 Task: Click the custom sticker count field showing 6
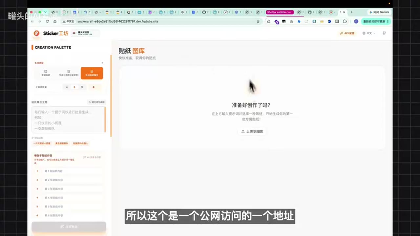point(95,87)
